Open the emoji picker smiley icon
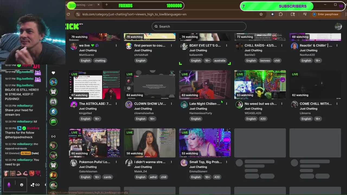Image resolution: width=347 pixels, height=195 pixels. point(22,185)
